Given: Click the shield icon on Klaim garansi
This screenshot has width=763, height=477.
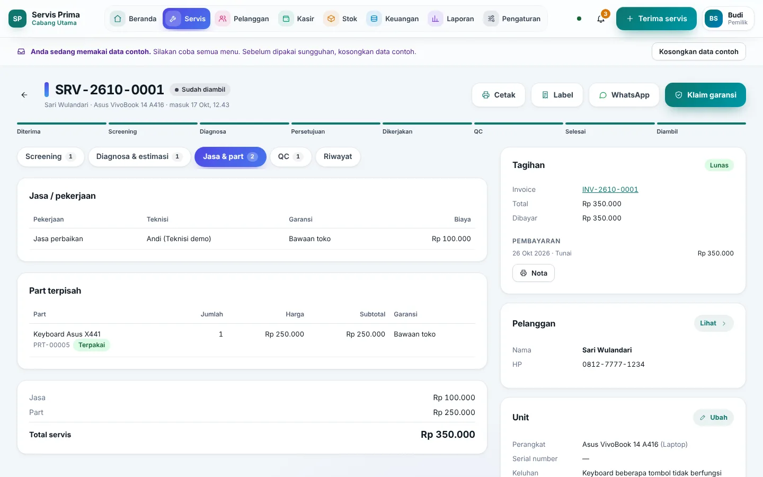Looking at the screenshot, I should tap(679, 95).
